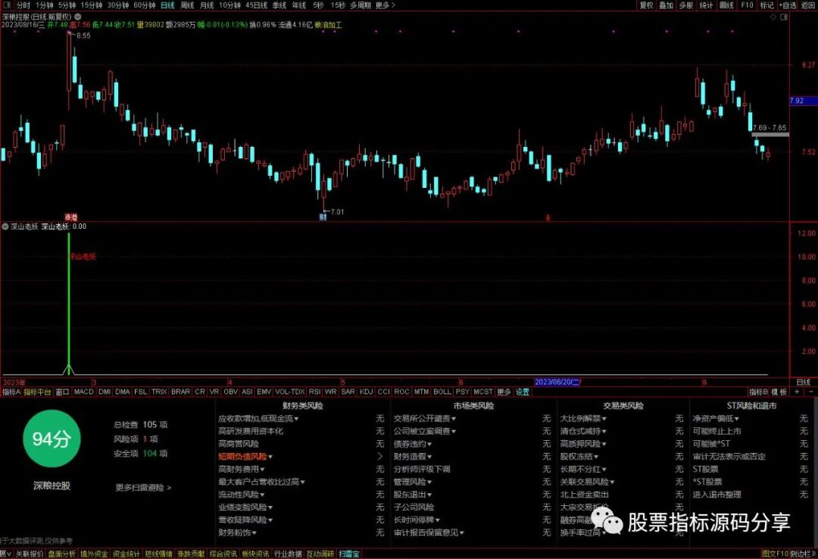Screen dimensions: 818x559
Task: Open the 资金统计 bottom tab
Action: tap(126, 554)
